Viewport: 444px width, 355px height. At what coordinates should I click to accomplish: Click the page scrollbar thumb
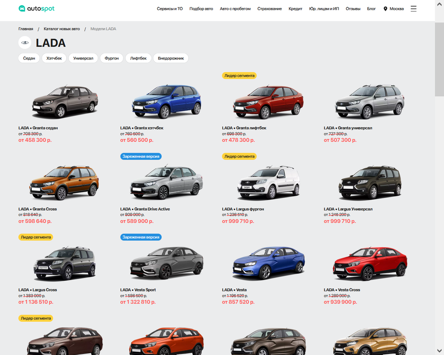pyautogui.click(x=440, y=59)
